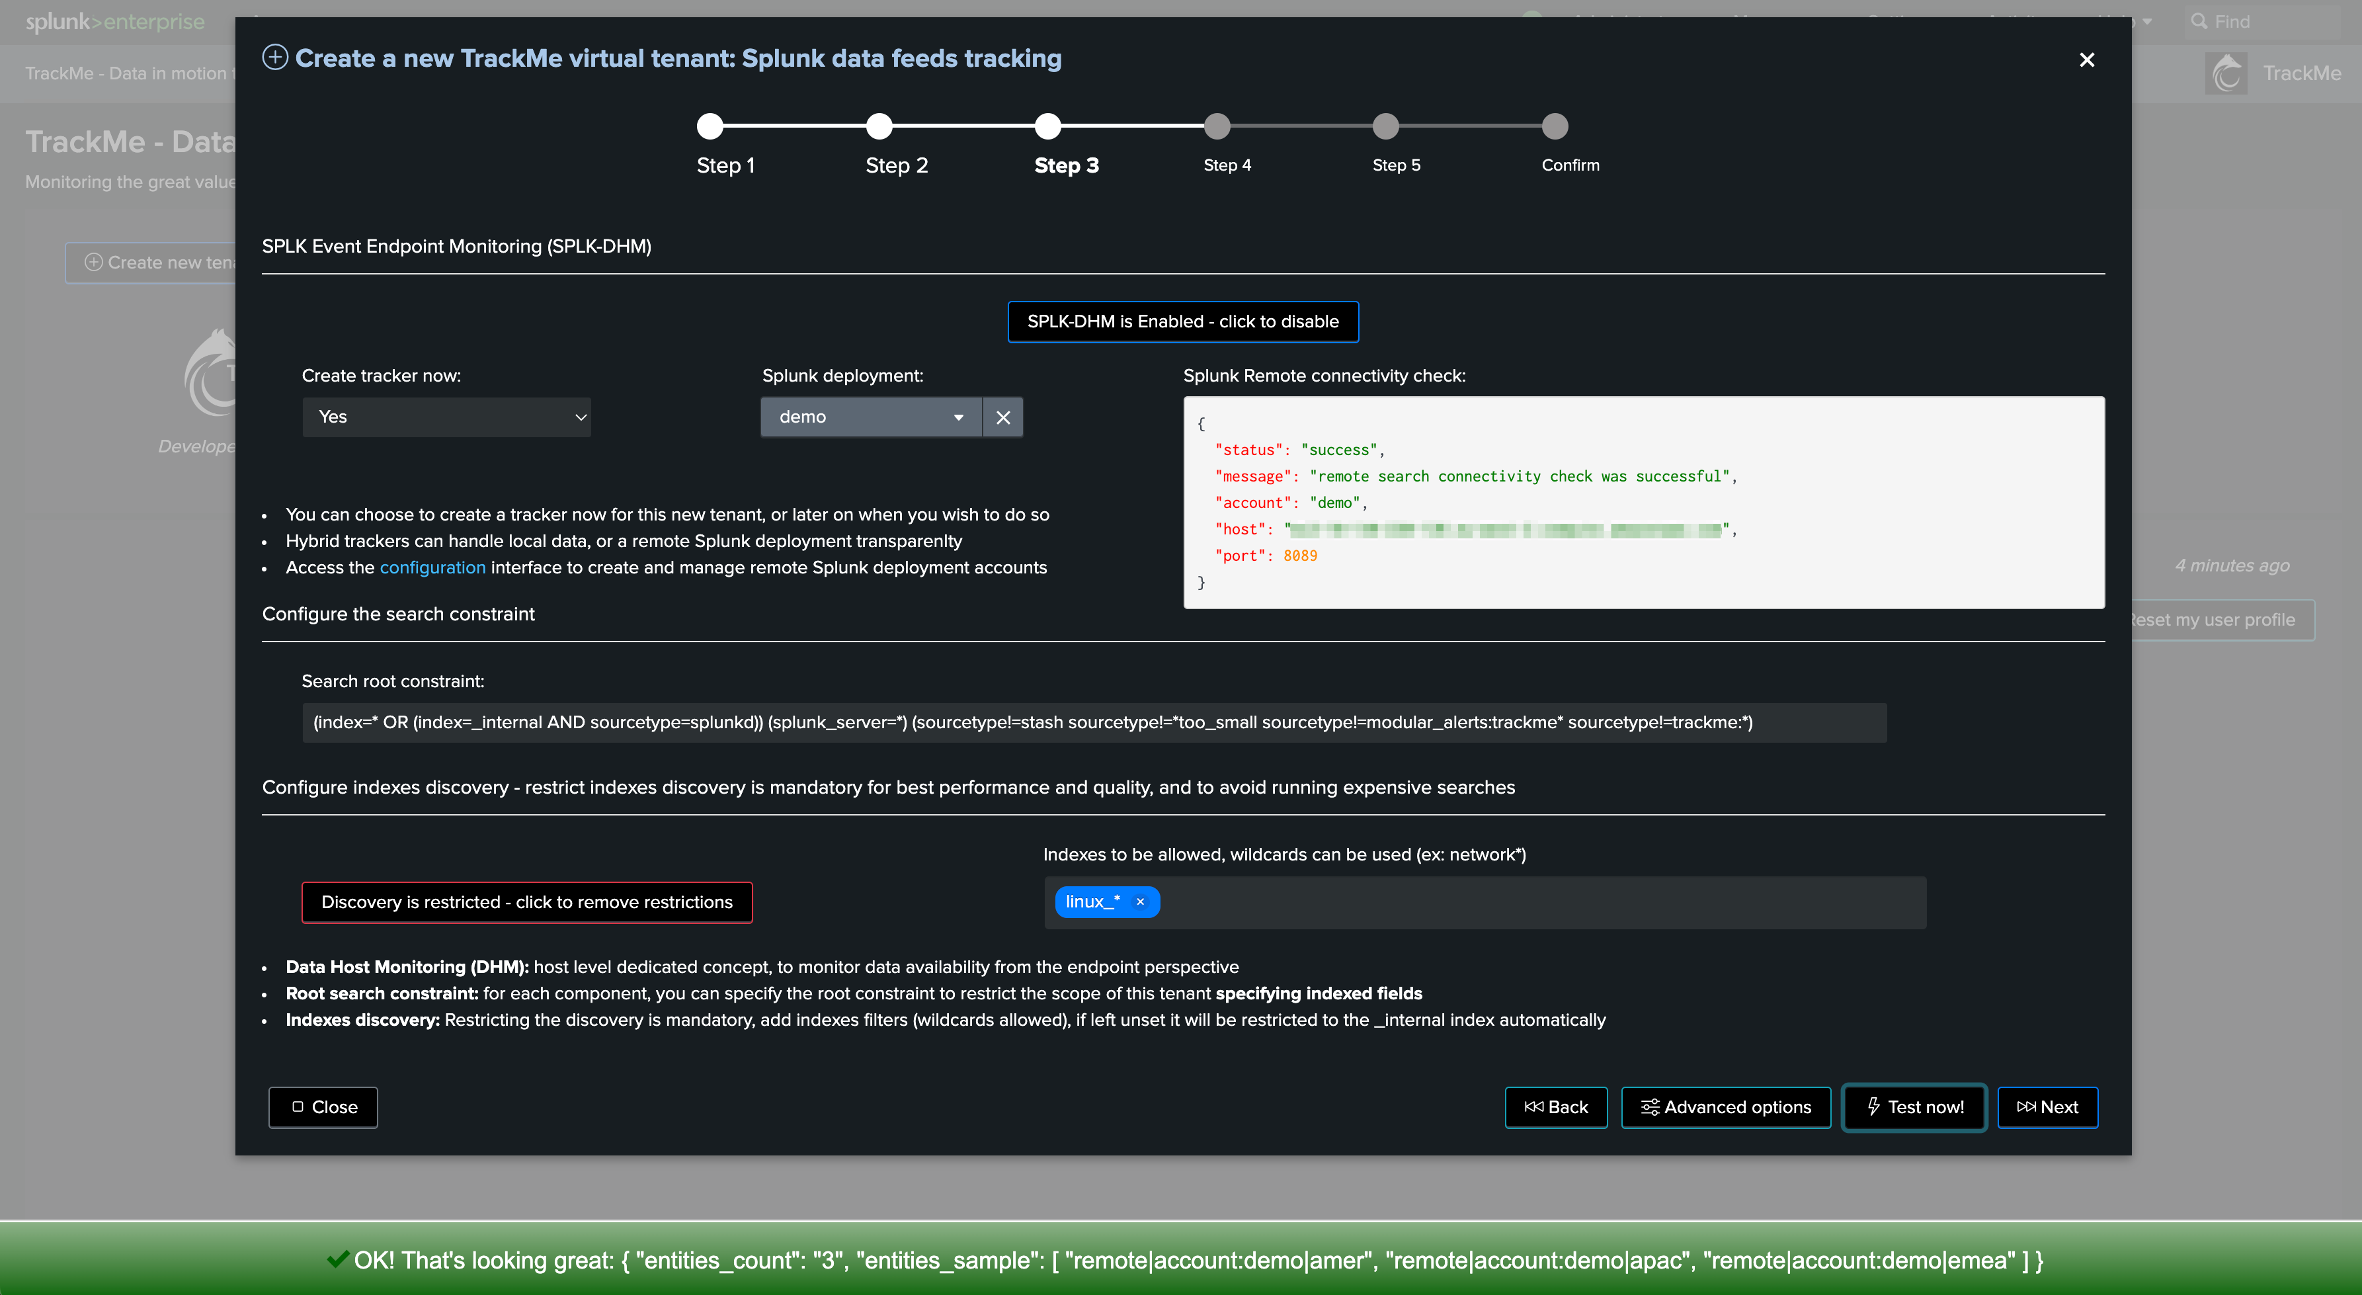Open the Create tracker now dropdown
Viewport: 2362px width, 1295px height.
[x=446, y=417]
